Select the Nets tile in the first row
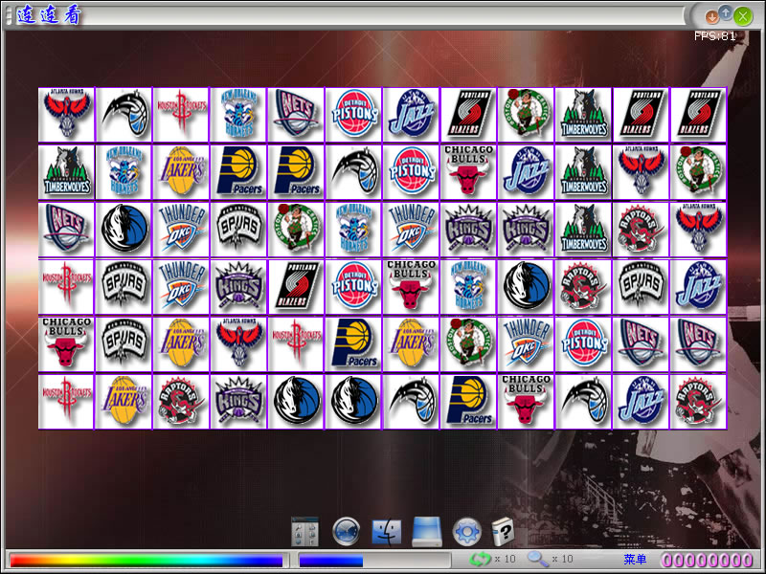 click(297, 115)
